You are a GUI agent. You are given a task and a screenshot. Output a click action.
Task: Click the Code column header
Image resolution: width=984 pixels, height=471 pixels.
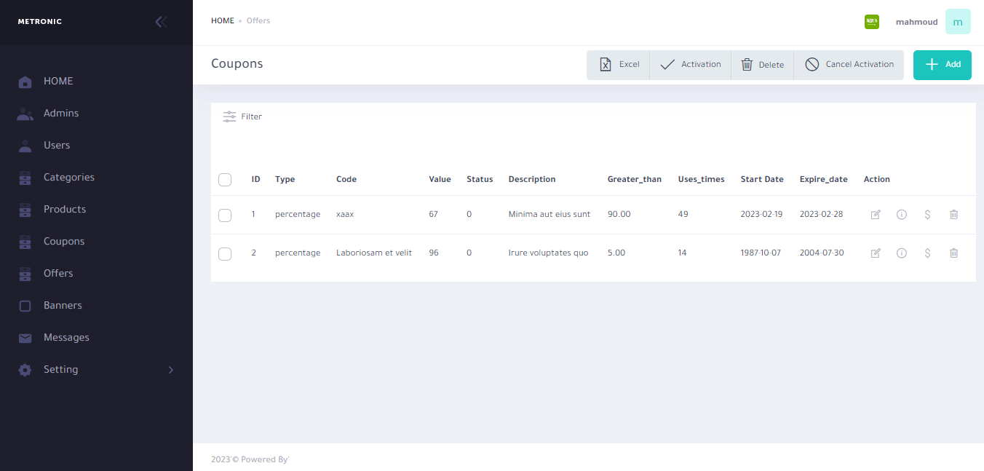pyautogui.click(x=346, y=179)
